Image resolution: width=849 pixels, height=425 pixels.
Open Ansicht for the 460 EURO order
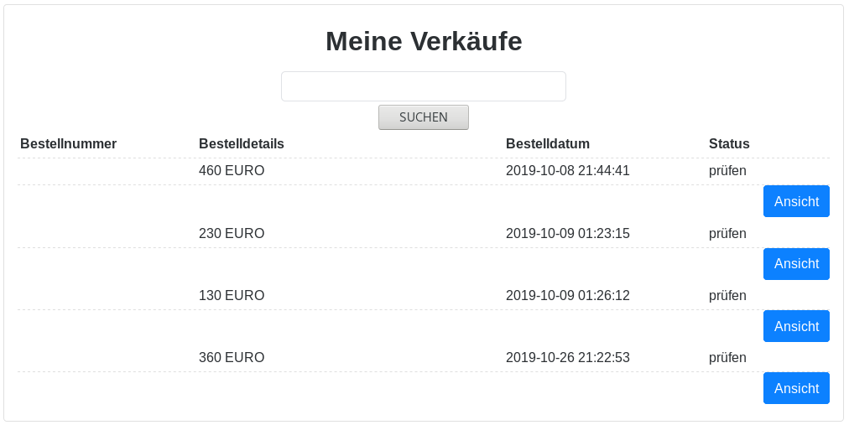(x=796, y=201)
